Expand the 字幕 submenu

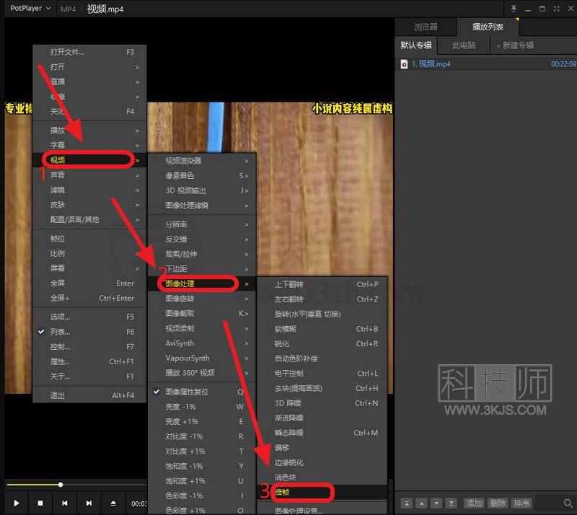[x=89, y=145]
